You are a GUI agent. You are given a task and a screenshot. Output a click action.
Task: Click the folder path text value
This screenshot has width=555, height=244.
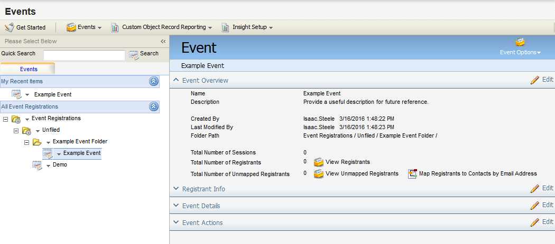point(370,135)
